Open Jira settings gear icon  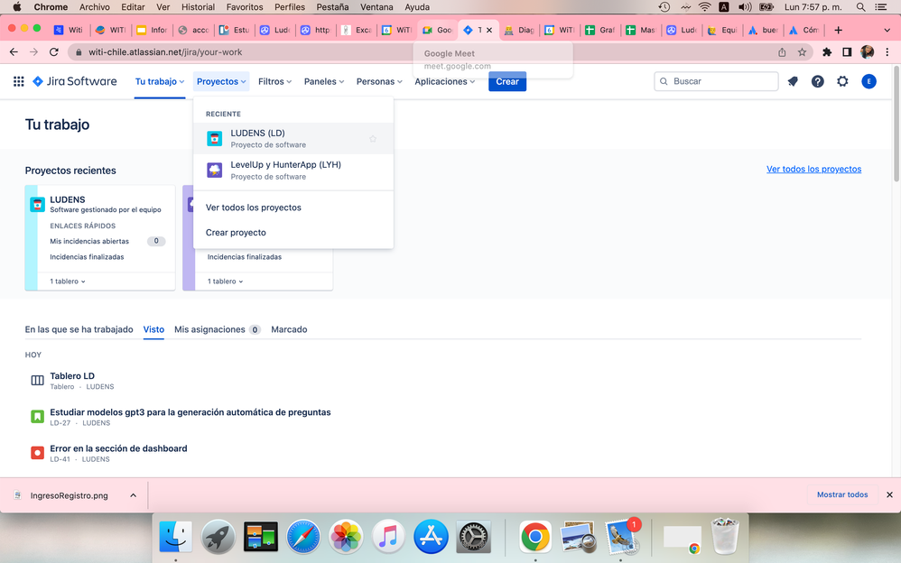[842, 81]
